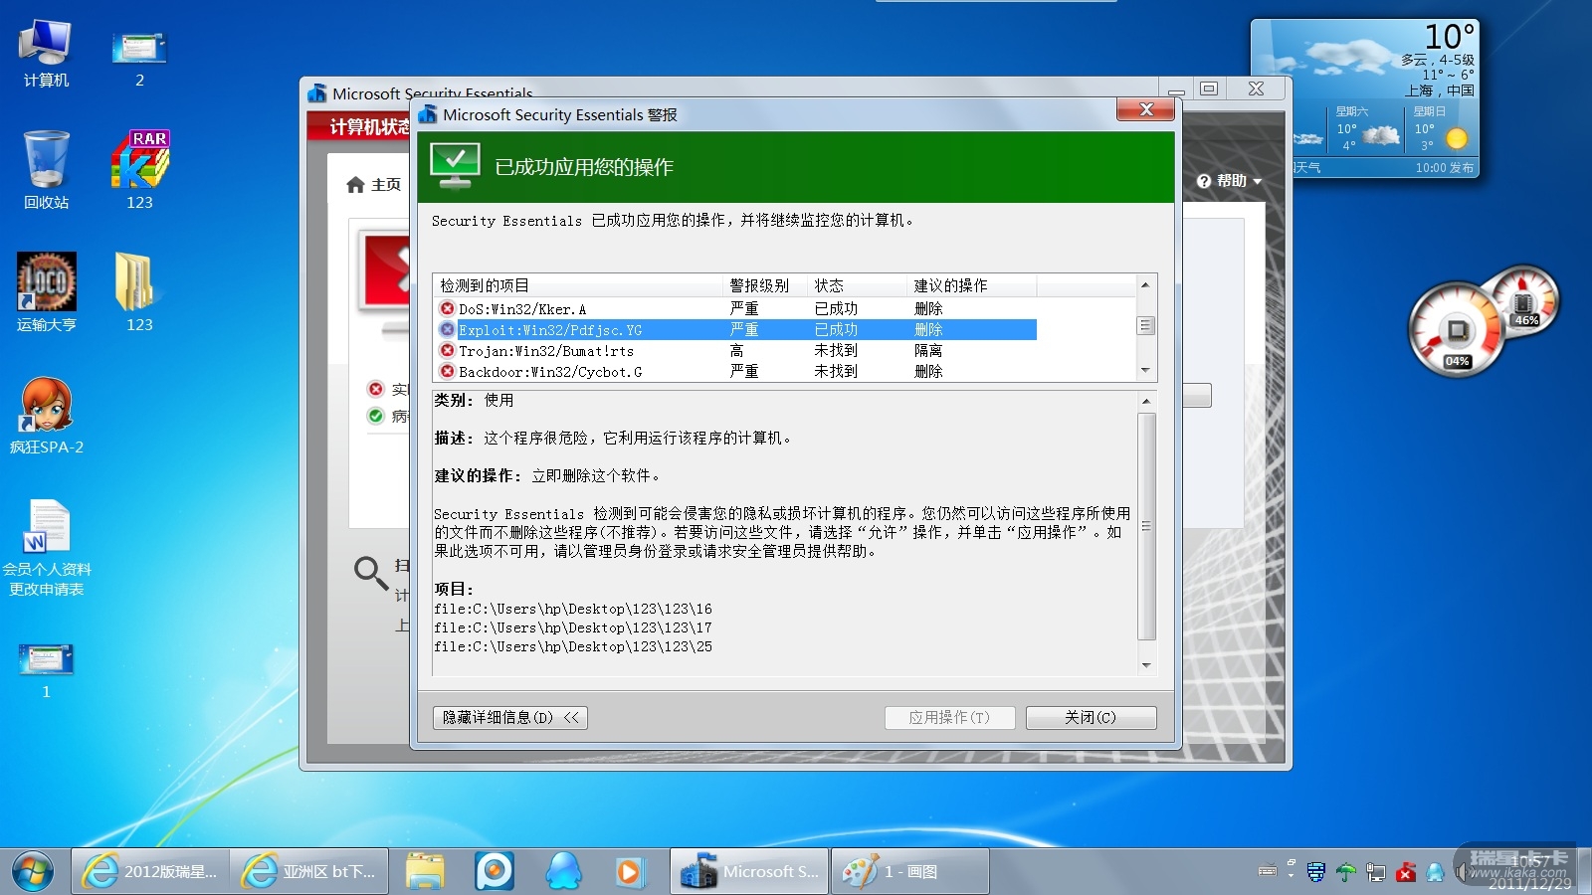Click the 隔离 action for Trojan:Win32/Bumat!rts
Viewport: 1592px width, 895px height.
pyautogui.click(x=928, y=350)
